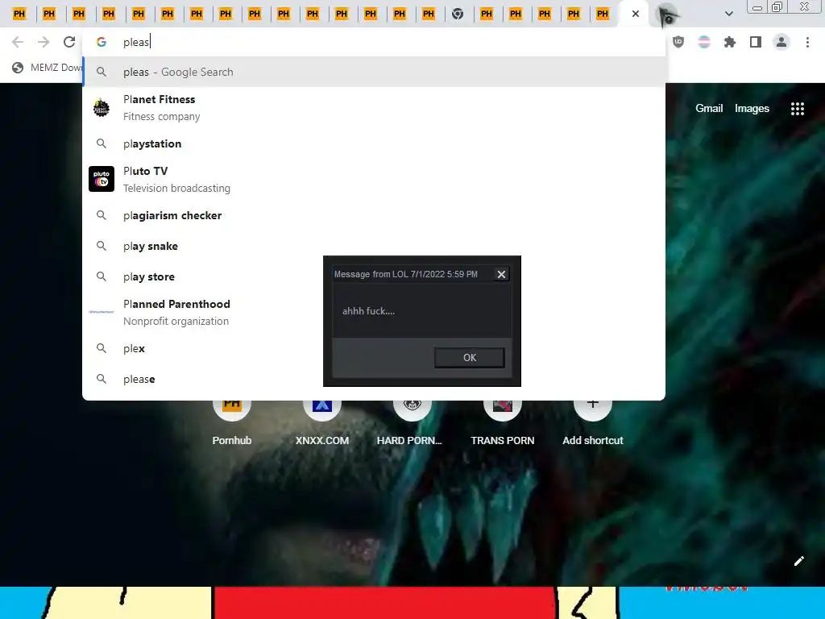This screenshot has width=825, height=619.
Task: Go back using the browser back arrow
Action: [18, 42]
